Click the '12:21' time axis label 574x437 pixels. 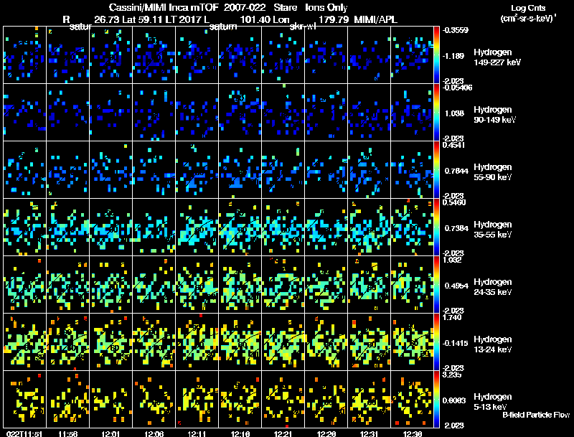pyautogui.click(x=283, y=433)
